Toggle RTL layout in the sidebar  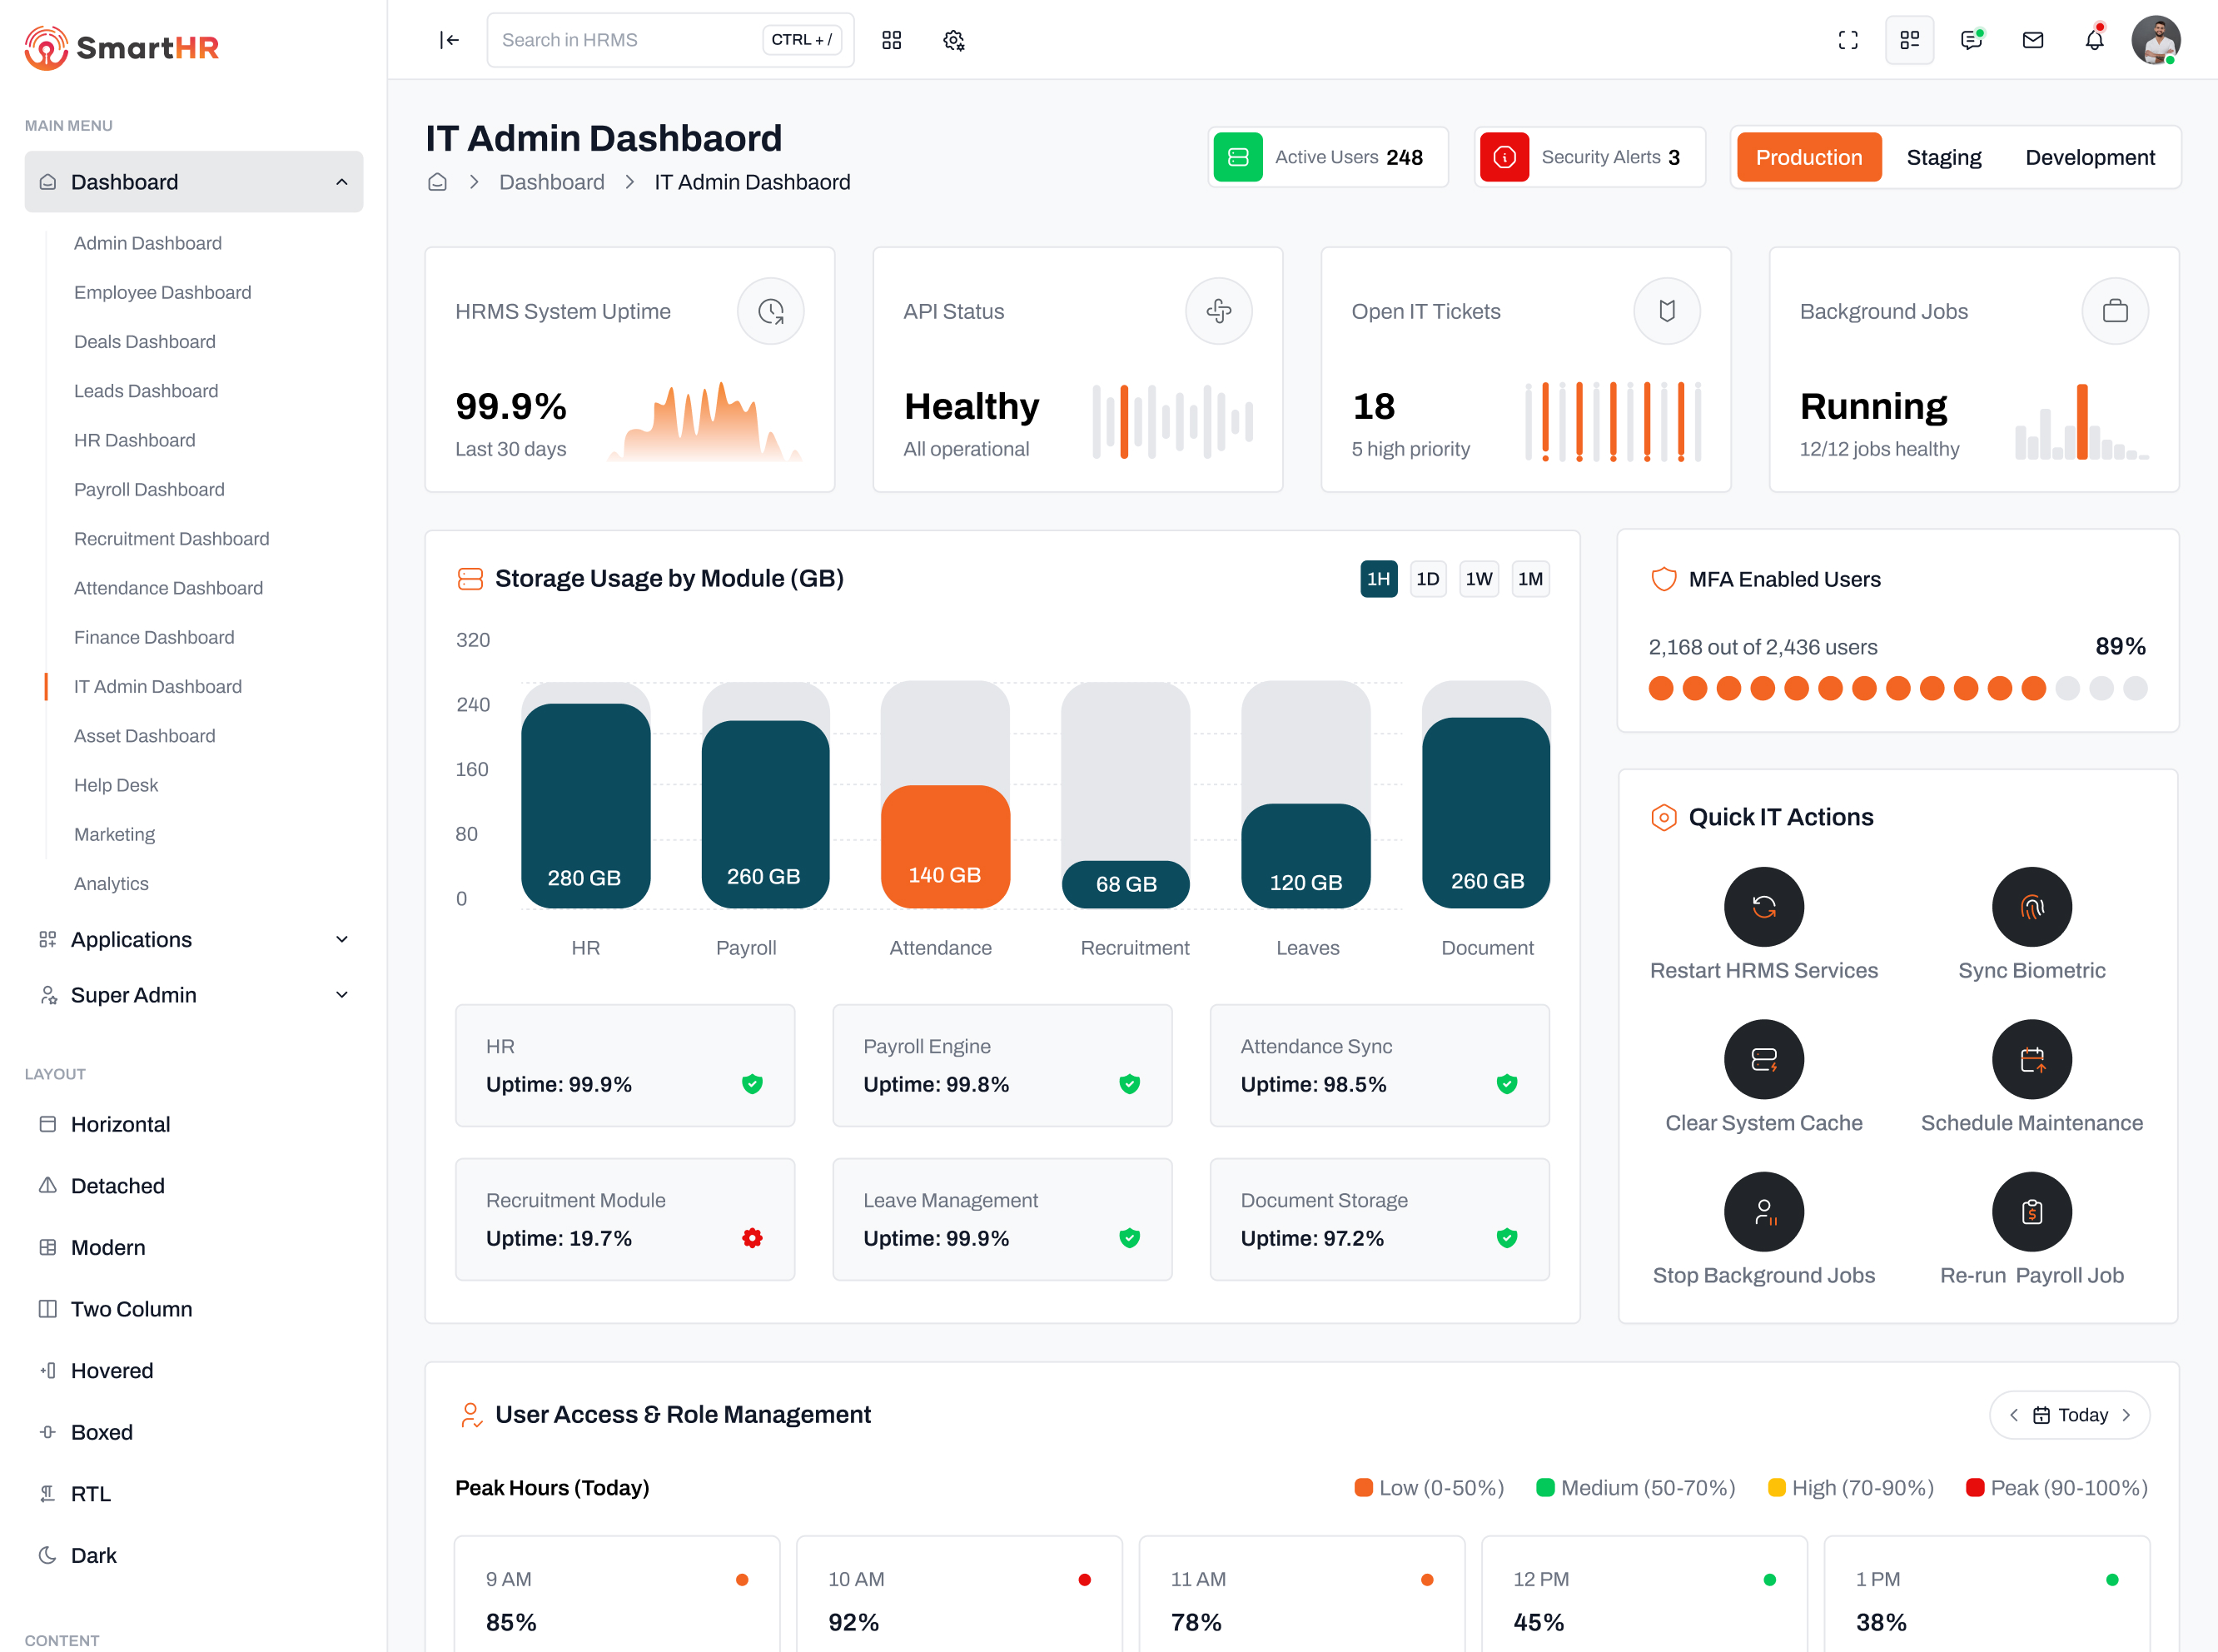point(90,1493)
